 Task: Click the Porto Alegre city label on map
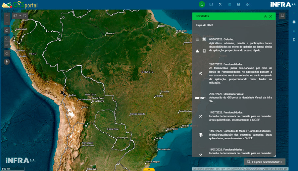[153, 162]
